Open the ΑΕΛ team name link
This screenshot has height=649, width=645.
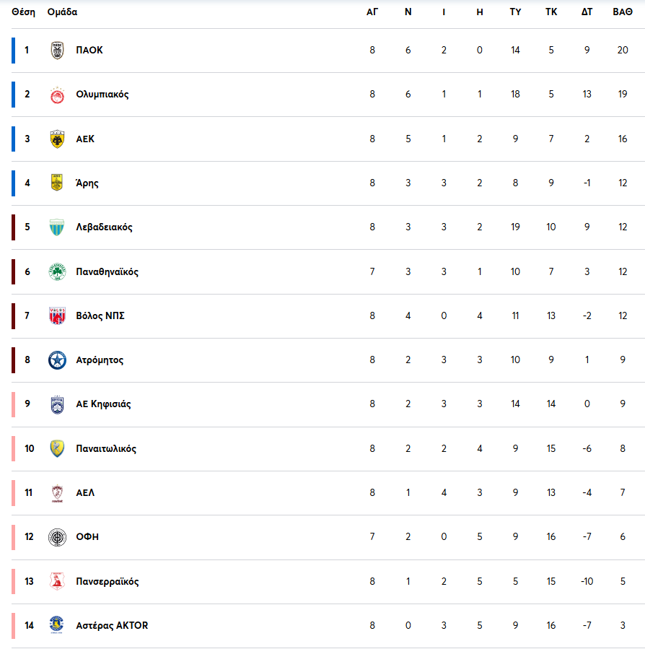(x=85, y=493)
